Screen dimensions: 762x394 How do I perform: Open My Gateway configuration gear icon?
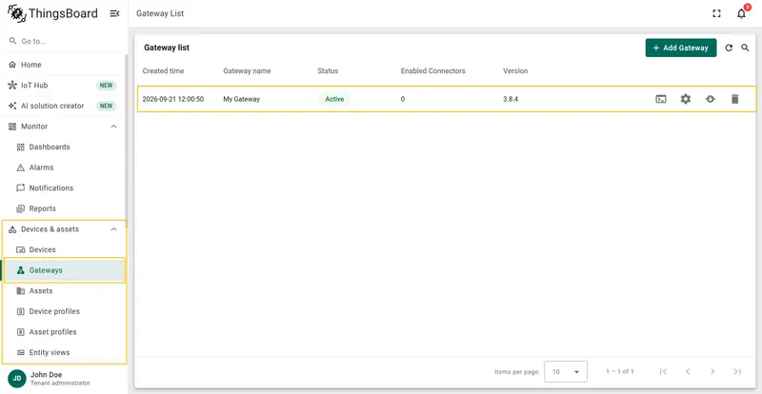click(686, 99)
